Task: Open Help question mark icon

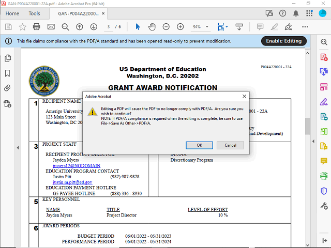Action: 282,13
